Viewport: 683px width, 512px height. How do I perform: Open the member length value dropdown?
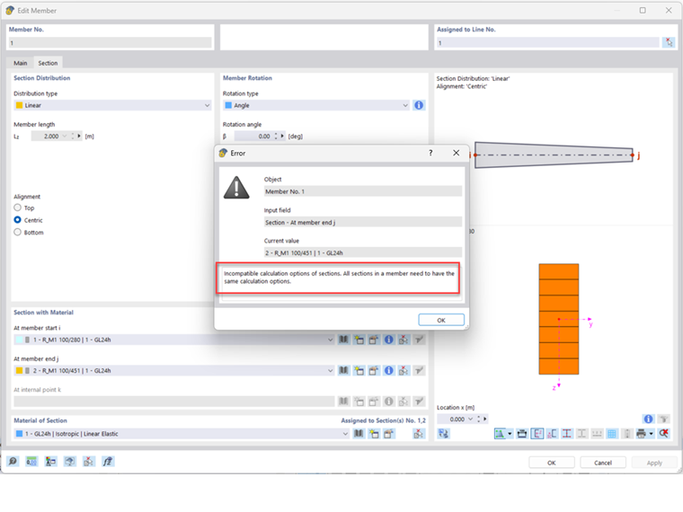65,137
